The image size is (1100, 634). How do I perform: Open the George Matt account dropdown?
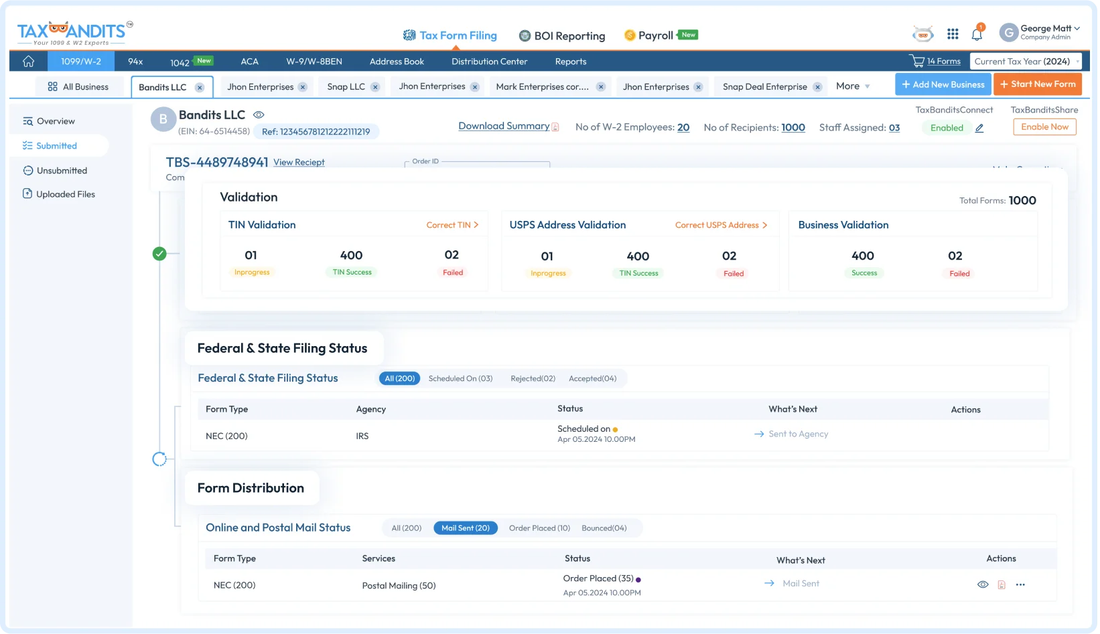coord(1051,32)
